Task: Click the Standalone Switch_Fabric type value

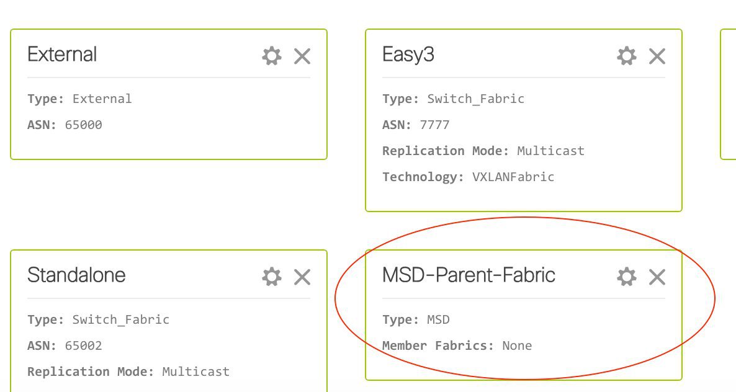Action: [120, 320]
